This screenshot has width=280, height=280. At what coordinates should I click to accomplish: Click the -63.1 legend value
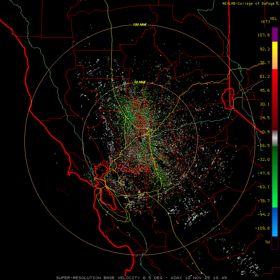point(264,187)
